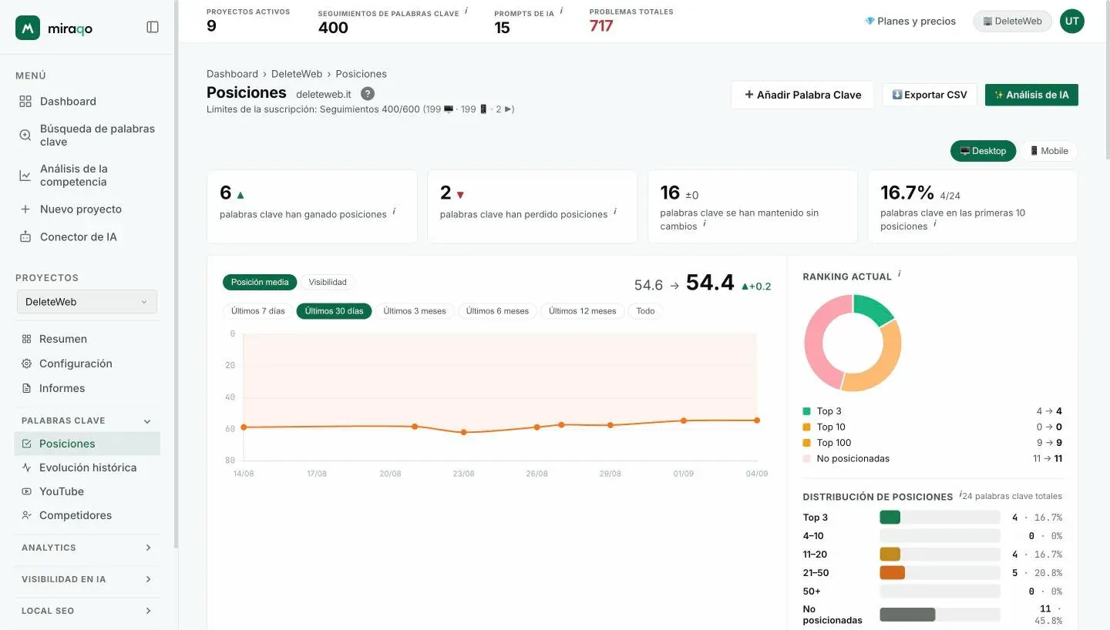
Task: Select the Últimos 7 días range
Action: click(258, 311)
